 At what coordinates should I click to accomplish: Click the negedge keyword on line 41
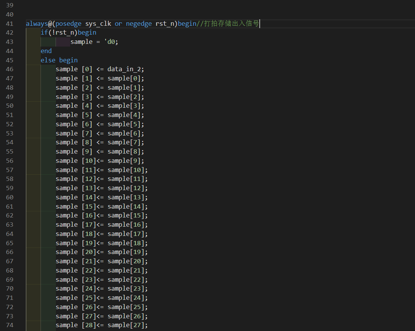pos(139,23)
